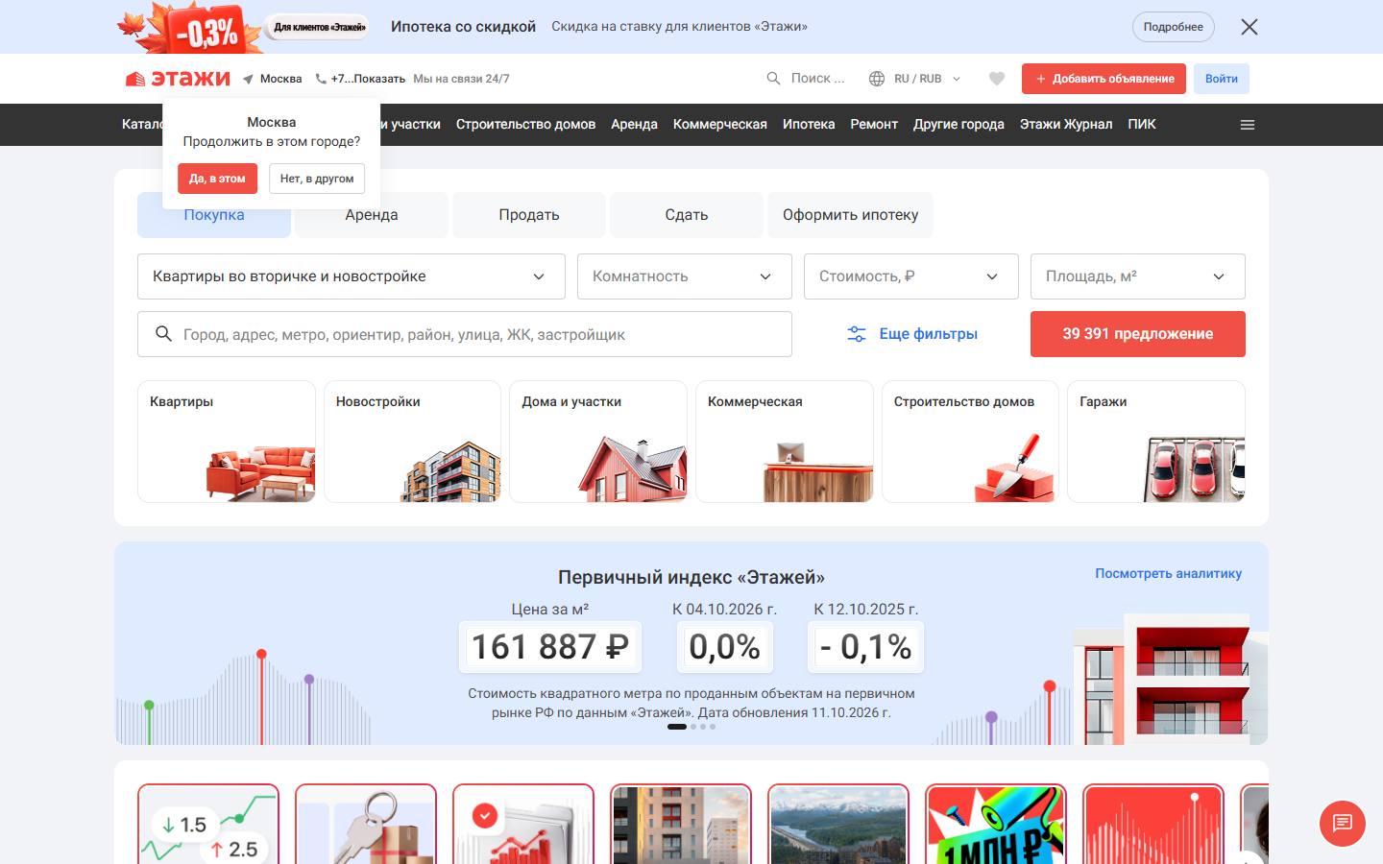The image size is (1383, 864).
Task: Open Аренда in the navigation bar
Action: click(634, 125)
